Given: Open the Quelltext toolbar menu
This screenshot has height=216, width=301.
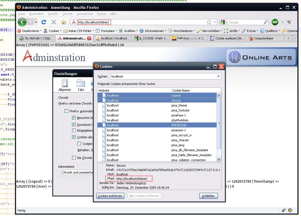Looking at the screenshot, I should pyautogui.click(x=270, y=31).
